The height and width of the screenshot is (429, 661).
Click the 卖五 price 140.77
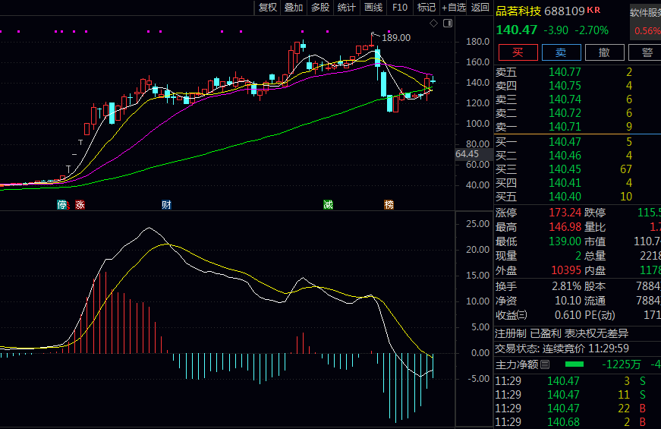(x=565, y=72)
